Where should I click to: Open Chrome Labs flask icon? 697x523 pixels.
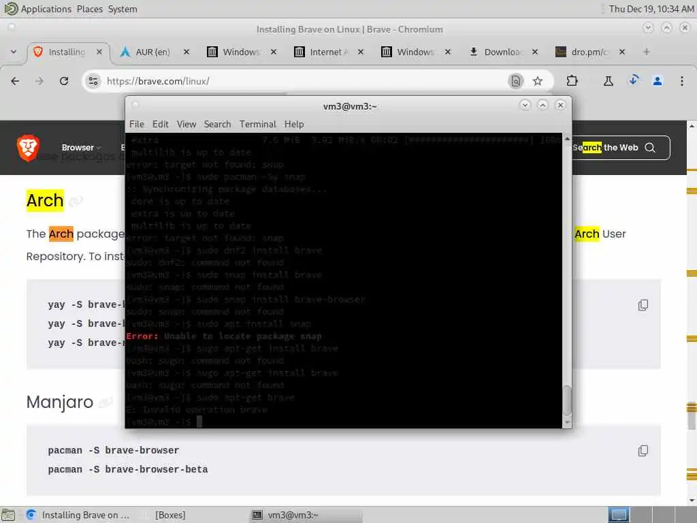(608, 81)
